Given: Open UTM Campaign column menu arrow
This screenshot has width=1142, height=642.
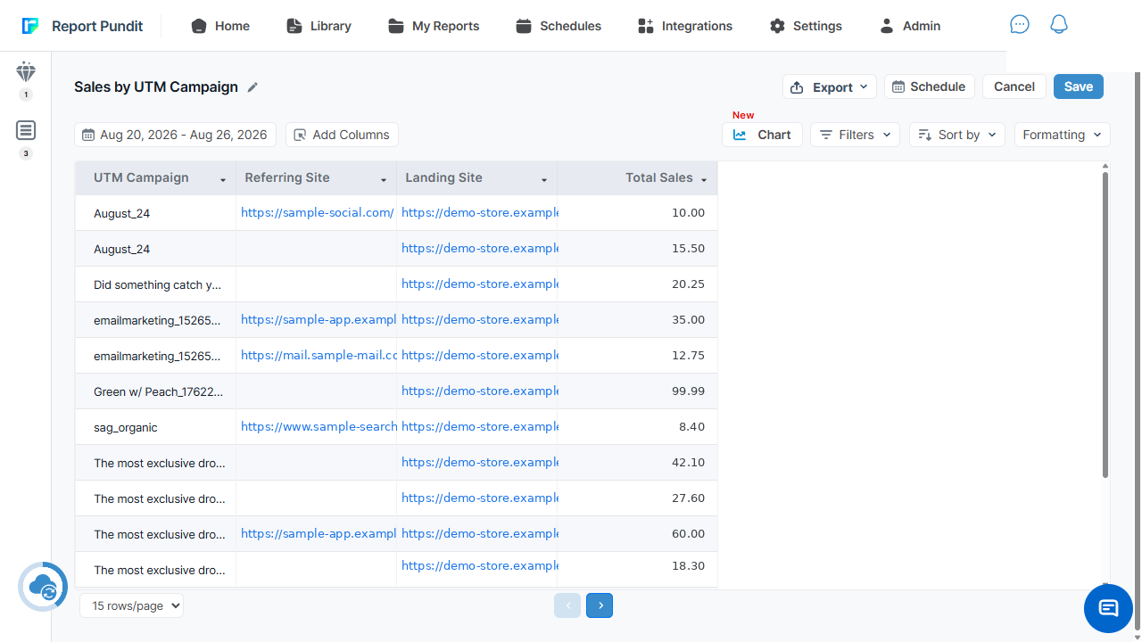Looking at the screenshot, I should (223, 180).
